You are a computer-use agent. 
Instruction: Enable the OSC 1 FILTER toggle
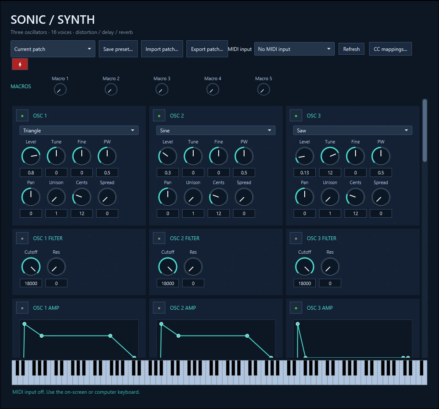pos(22,238)
